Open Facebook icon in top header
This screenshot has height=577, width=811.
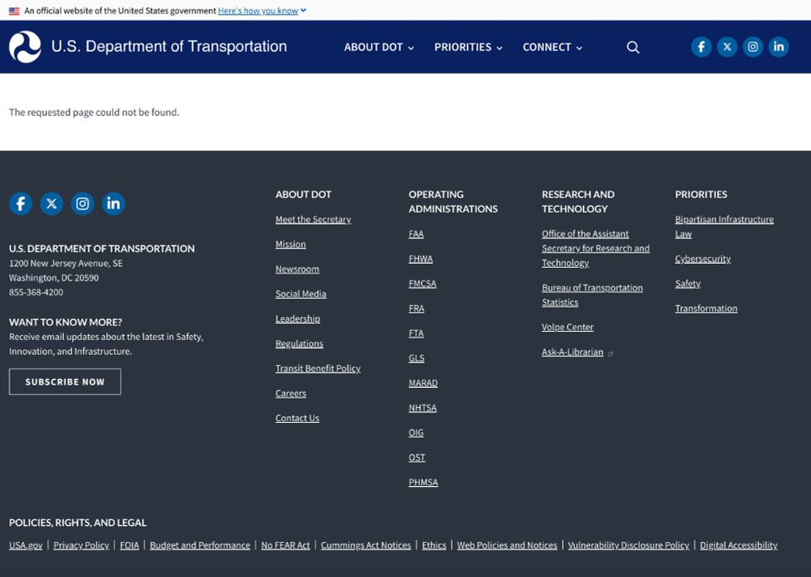(702, 47)
